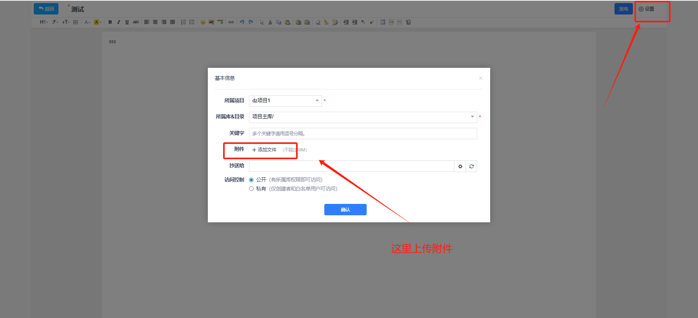Open the emoticon picker
This screenshot has width=698, height=318.
tap(203, 22)
